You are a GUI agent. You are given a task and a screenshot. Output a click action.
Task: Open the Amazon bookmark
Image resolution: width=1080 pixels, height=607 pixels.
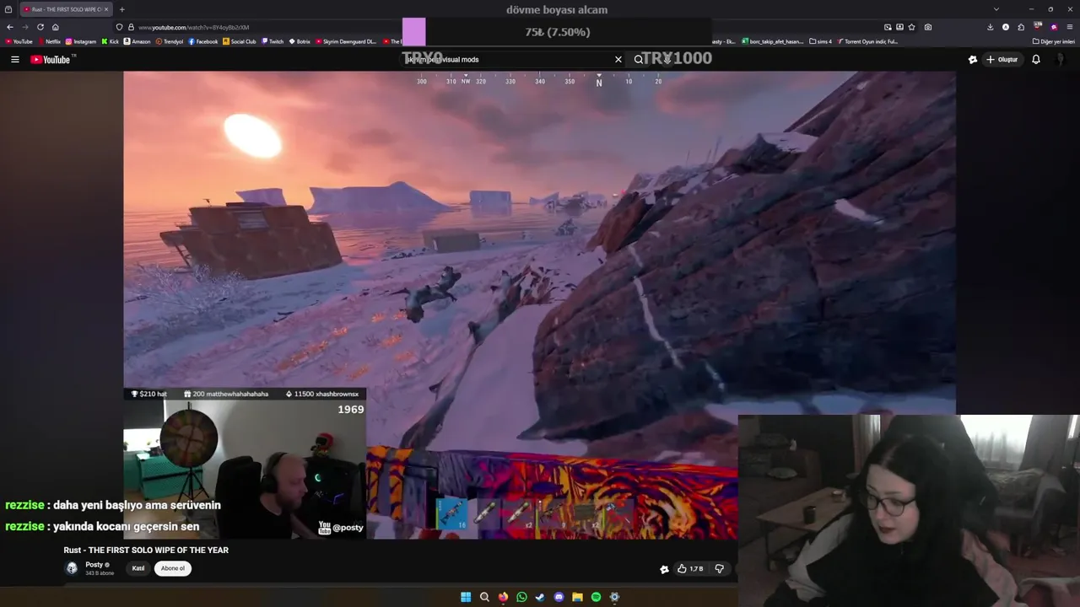pyautogui.click(x=138, y=41)
